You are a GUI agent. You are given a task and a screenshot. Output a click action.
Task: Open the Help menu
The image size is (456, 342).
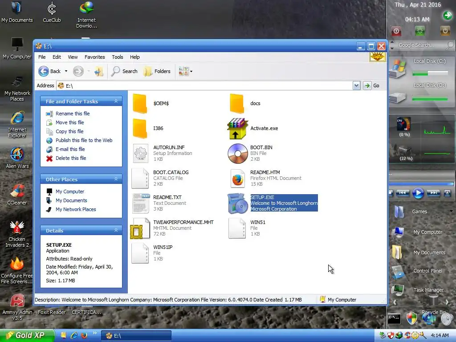(x=134, y=57)
